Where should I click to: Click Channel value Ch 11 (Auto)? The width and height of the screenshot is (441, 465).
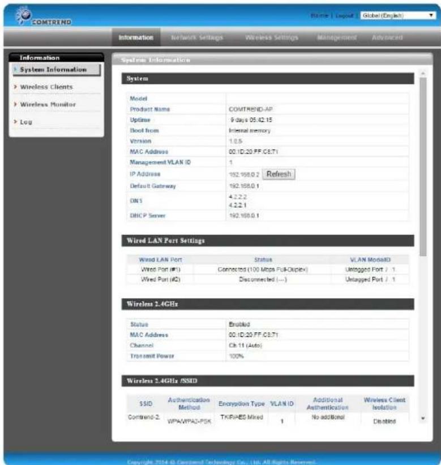click(x=245, y=345)
